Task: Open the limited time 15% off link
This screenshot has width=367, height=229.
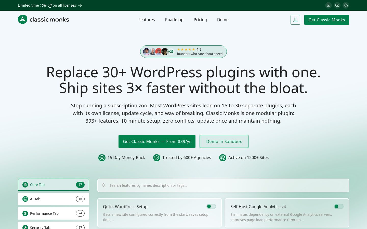Action: tap(50, 5)
